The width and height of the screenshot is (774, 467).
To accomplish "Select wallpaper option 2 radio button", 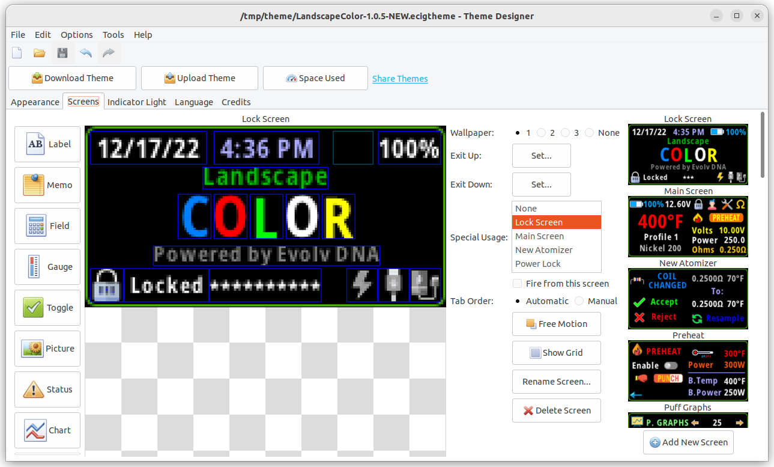I will click(541, 133).
